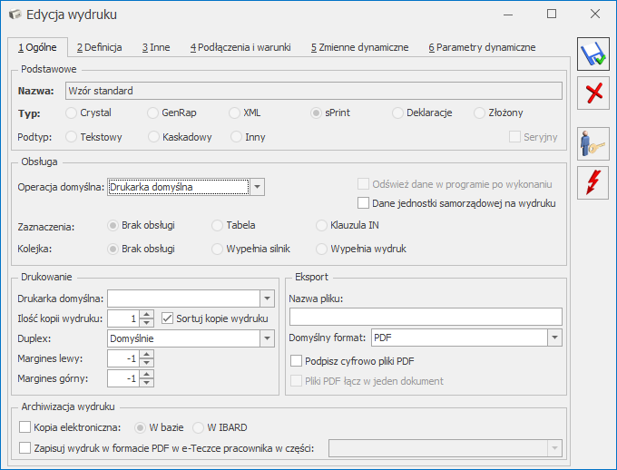Increase 'Ilość kopii wydruku' with up arrow
The width and height of the screenshot is (617, 470).
coord(148,314)
